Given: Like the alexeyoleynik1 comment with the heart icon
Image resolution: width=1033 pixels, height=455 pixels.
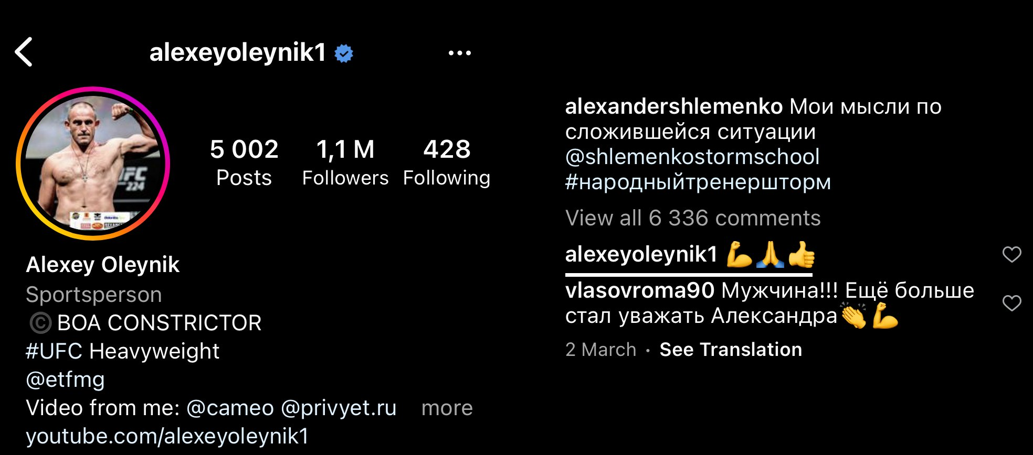Looking at the screenshot, I should pyautogui.click(x=1013, y=255).
